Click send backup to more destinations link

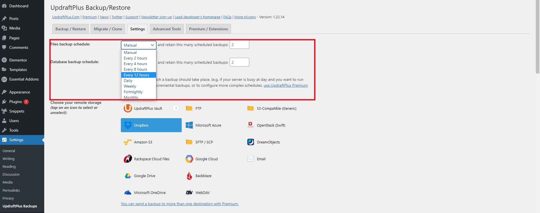[x=180, y=204]
